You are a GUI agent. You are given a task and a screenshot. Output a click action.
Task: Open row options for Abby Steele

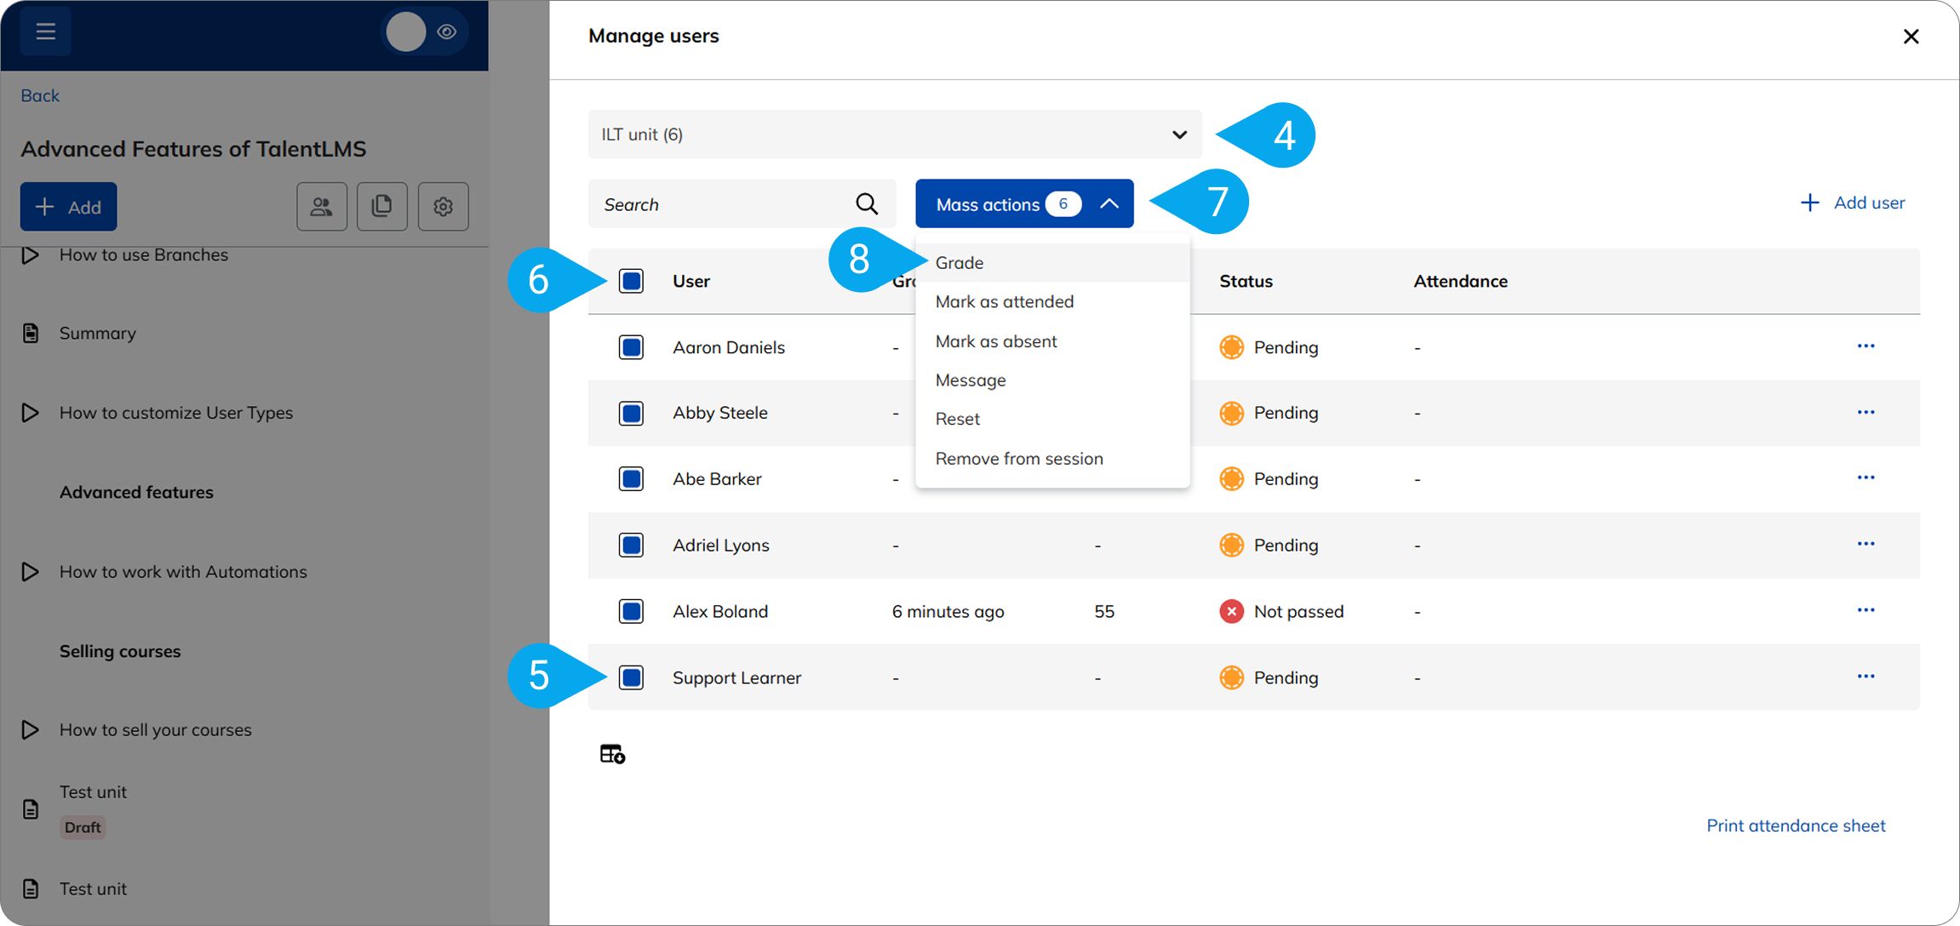pyautogui.click(x=1865, y=413)
